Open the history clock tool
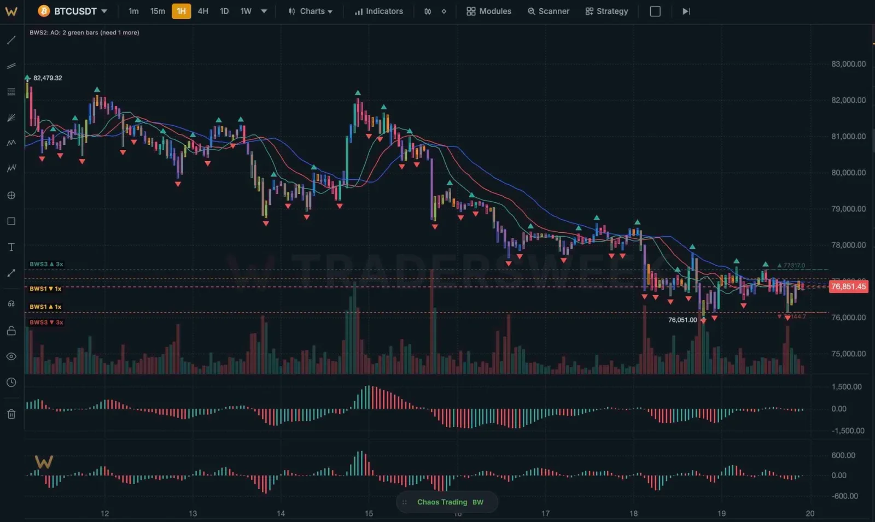The height and width of the screenshot is (522, 875). click(x=11, y=383)
